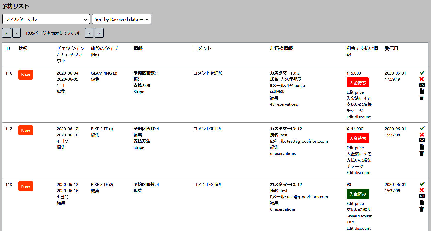Reject reservation 112 with red X

click(x=422, y=135)
